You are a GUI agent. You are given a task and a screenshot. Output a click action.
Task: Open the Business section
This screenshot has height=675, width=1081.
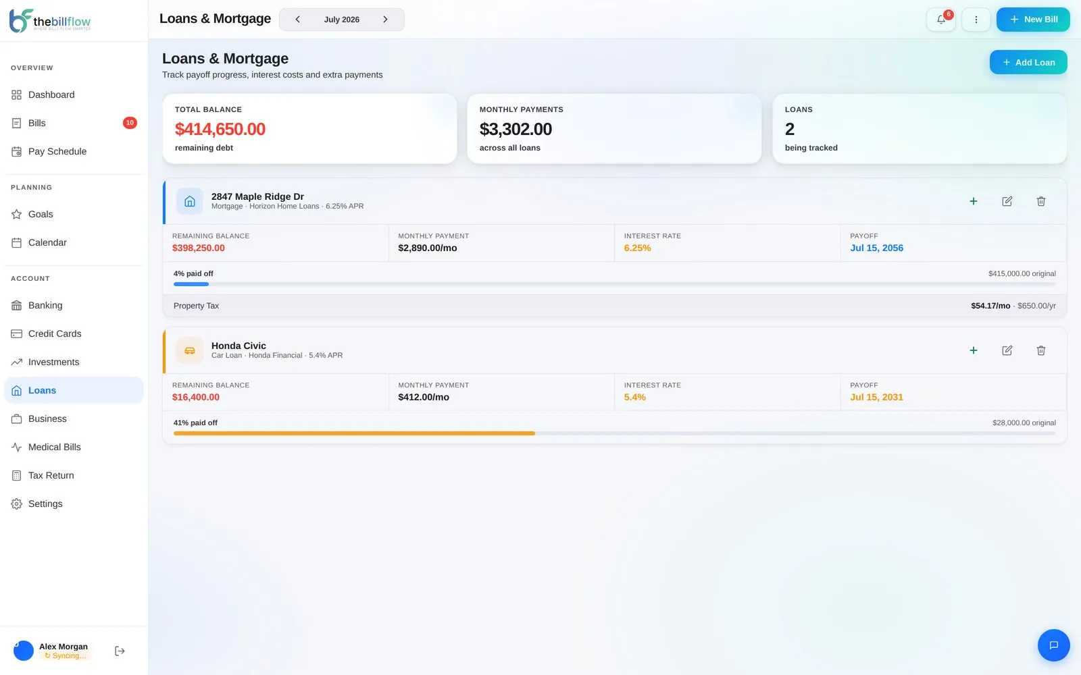point(74,418)
